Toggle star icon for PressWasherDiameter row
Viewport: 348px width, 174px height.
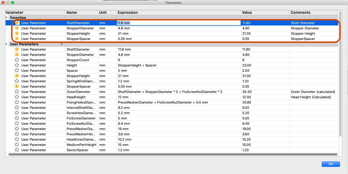pyautogui.click(x=17, y=129)
